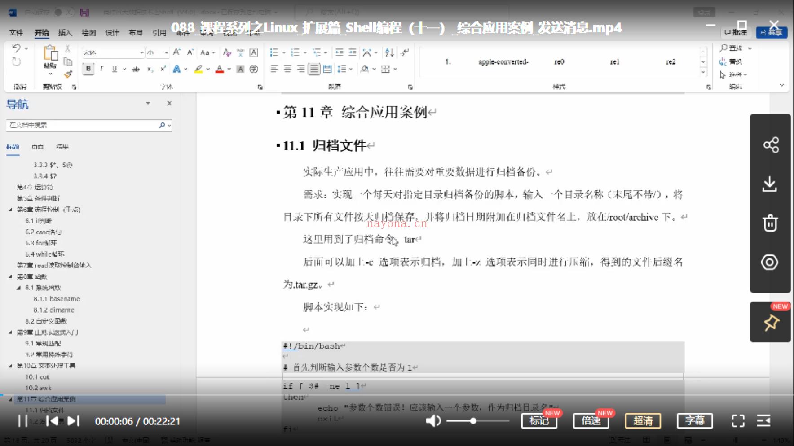Click the Save icon in title bar

[84, 12]
